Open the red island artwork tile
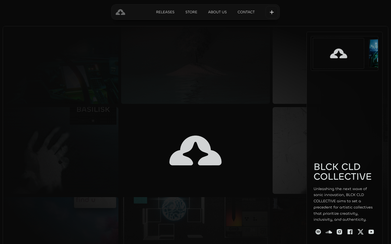The width and height of the screenshot is (391, 244). (195, 66)
